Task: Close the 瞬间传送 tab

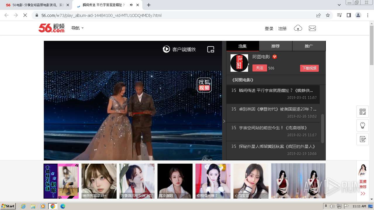Action: click(x=138, y=5)
